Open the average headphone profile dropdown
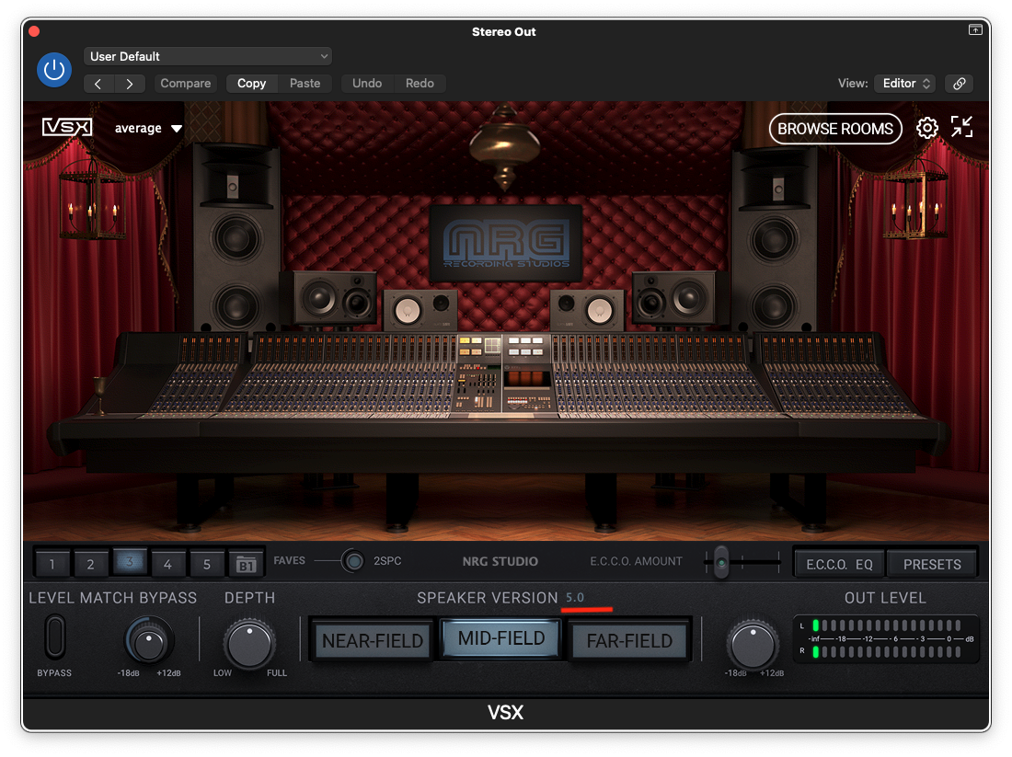The height and width of the screenshot is (757, 1012). 148,128
